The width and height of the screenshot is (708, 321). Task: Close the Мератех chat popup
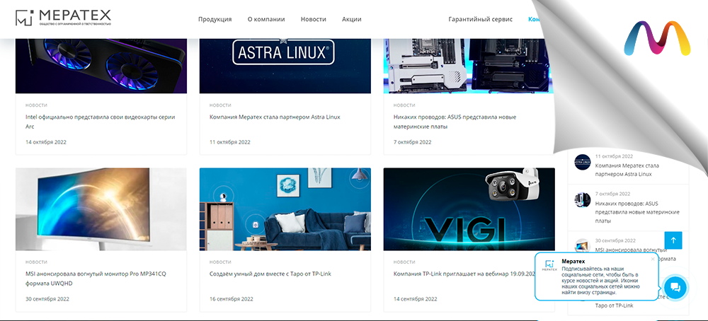[x=653, y=259]
